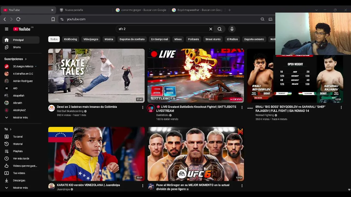Filter by Street stunts chip
Viewport: 351px width, 197px height.
[x=213, y=39]
